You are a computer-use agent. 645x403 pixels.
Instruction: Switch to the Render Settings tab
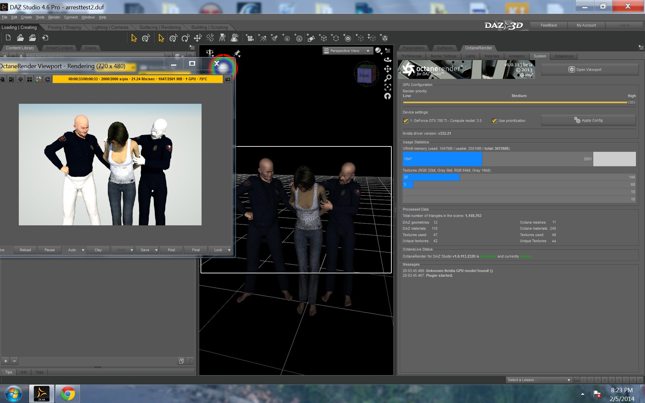(x=443, y=56)
